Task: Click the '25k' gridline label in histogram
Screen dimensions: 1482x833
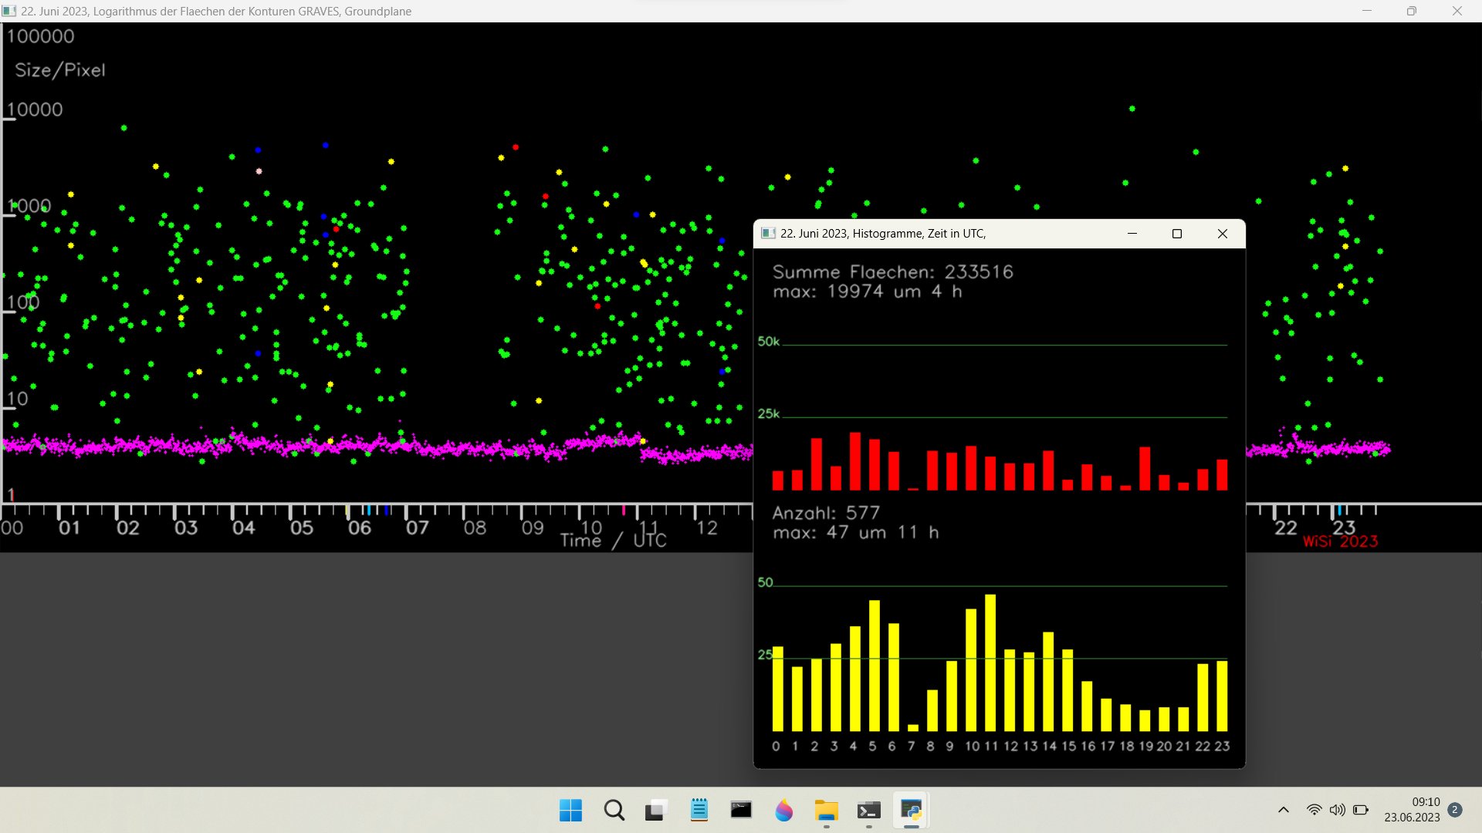Action: (x=769, y=413)
